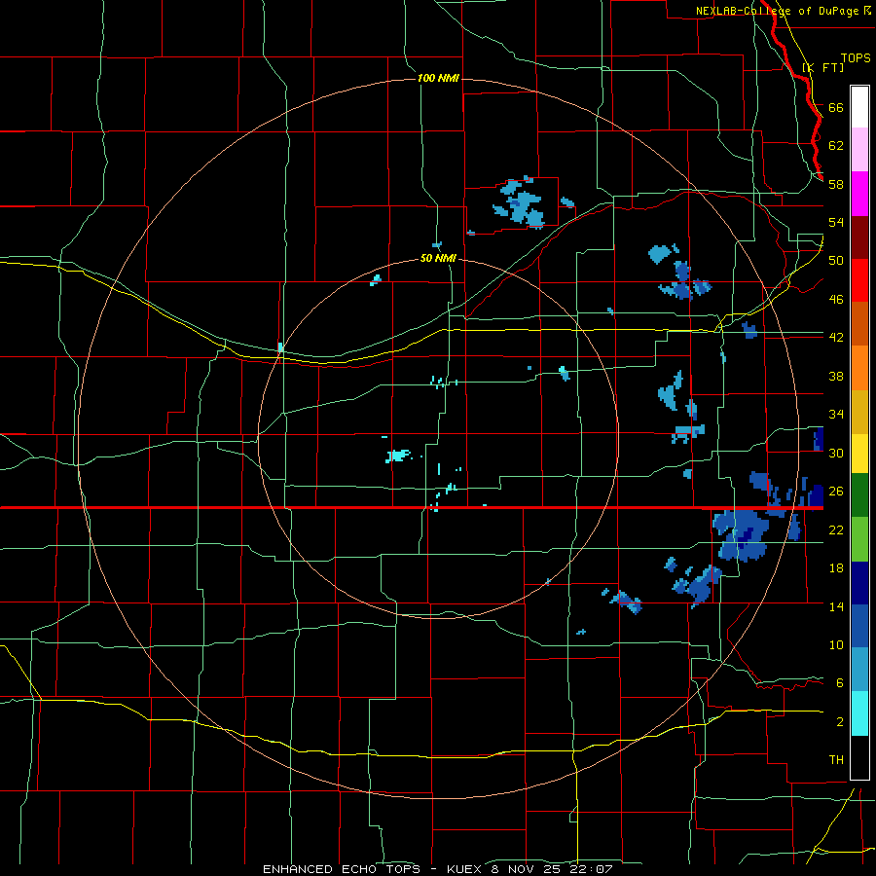The width and height of the screenshot is (876, 876).
Task: Select the light pink legend color band
Action: point(859,150)
